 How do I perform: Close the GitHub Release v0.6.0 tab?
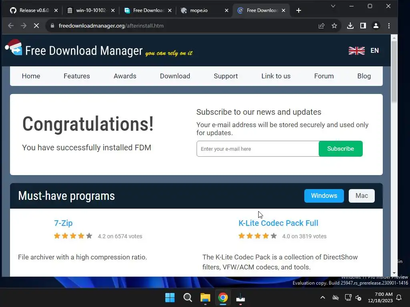coord(56,10)
